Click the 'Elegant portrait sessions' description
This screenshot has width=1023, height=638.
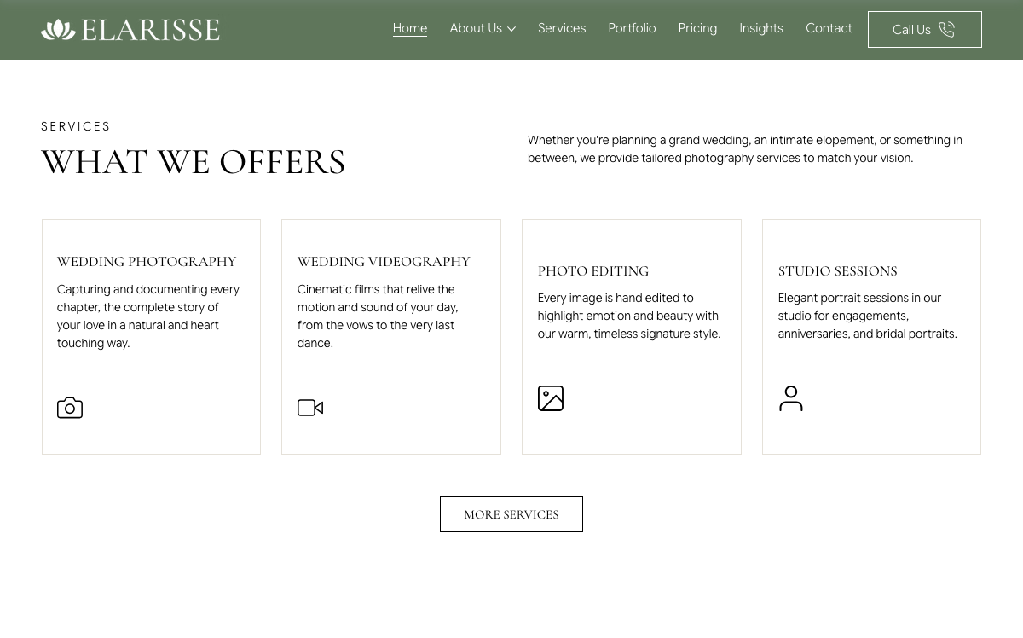[868, 316]
